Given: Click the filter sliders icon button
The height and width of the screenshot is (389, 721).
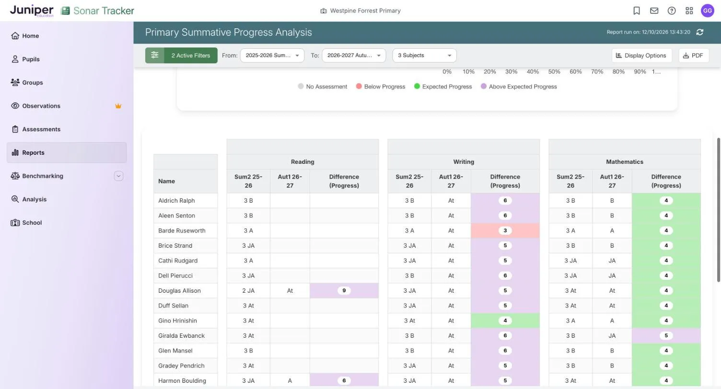Looking at the screenshot, I should tap(154, 55).
